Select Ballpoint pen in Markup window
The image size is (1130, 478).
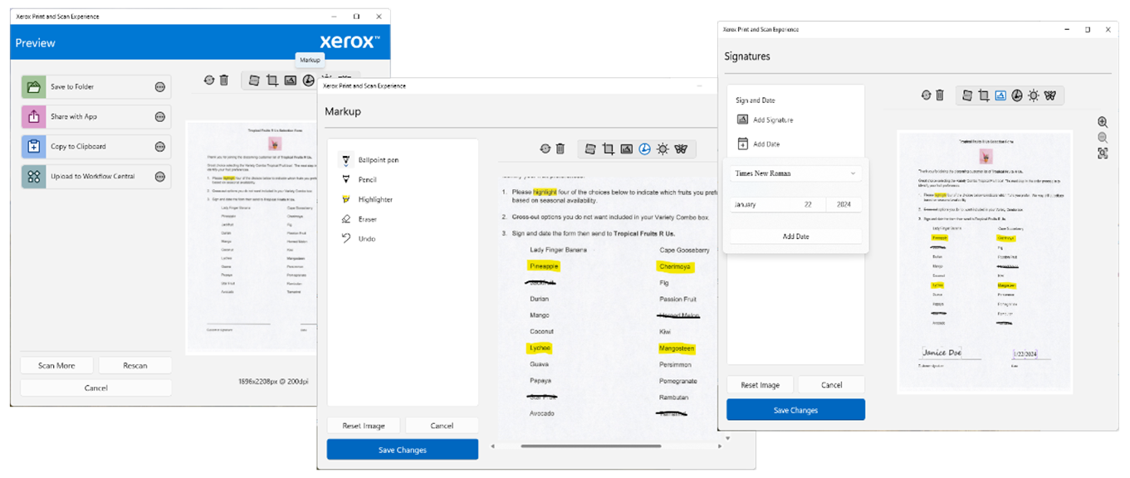pyautogui.click(x=369, y=159)
